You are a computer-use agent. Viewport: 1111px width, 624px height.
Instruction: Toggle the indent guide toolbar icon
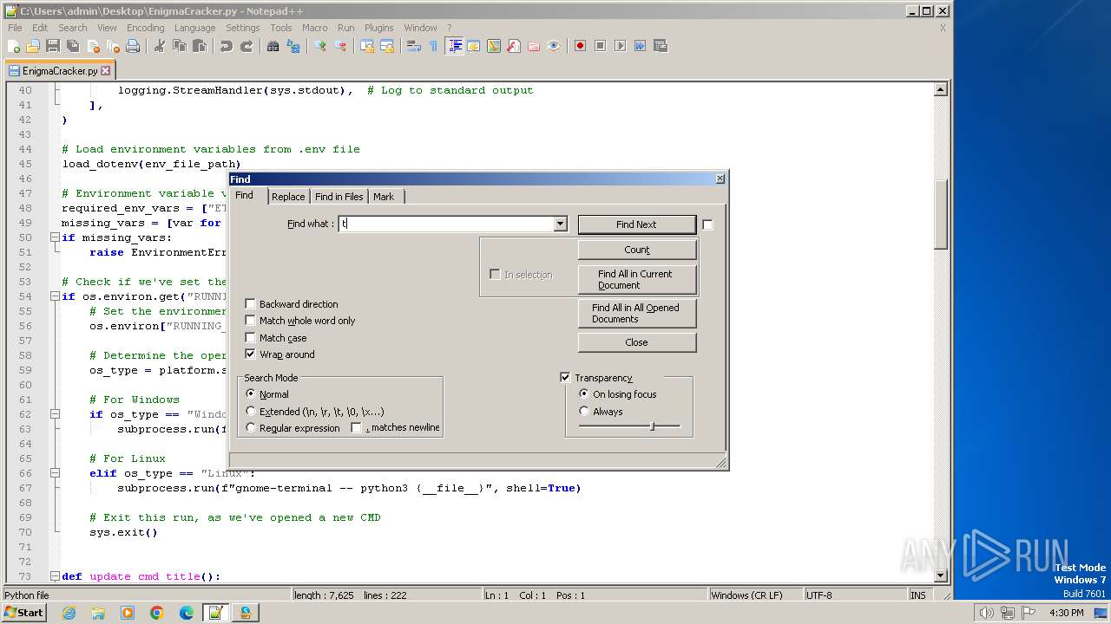(454, 46)
